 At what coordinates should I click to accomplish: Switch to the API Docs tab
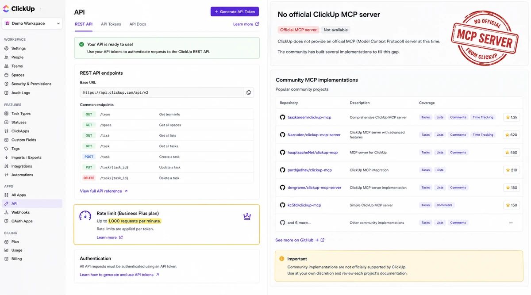(x=138, y=24)
